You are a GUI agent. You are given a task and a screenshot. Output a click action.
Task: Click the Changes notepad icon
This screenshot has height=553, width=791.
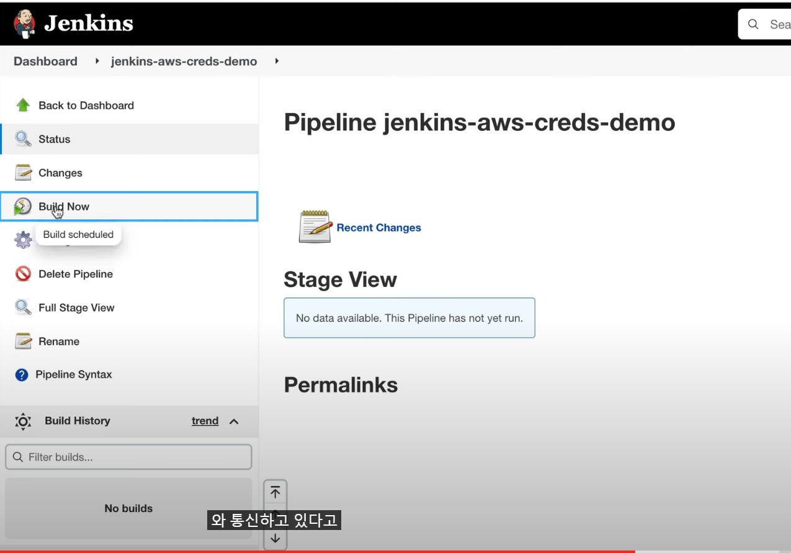(x=23, y=173)
